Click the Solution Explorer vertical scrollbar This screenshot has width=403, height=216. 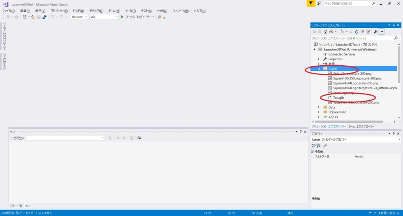point(399,65)
